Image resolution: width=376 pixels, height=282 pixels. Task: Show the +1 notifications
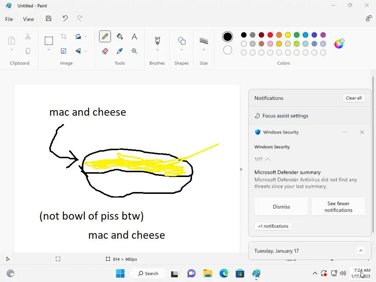(273, 226)
